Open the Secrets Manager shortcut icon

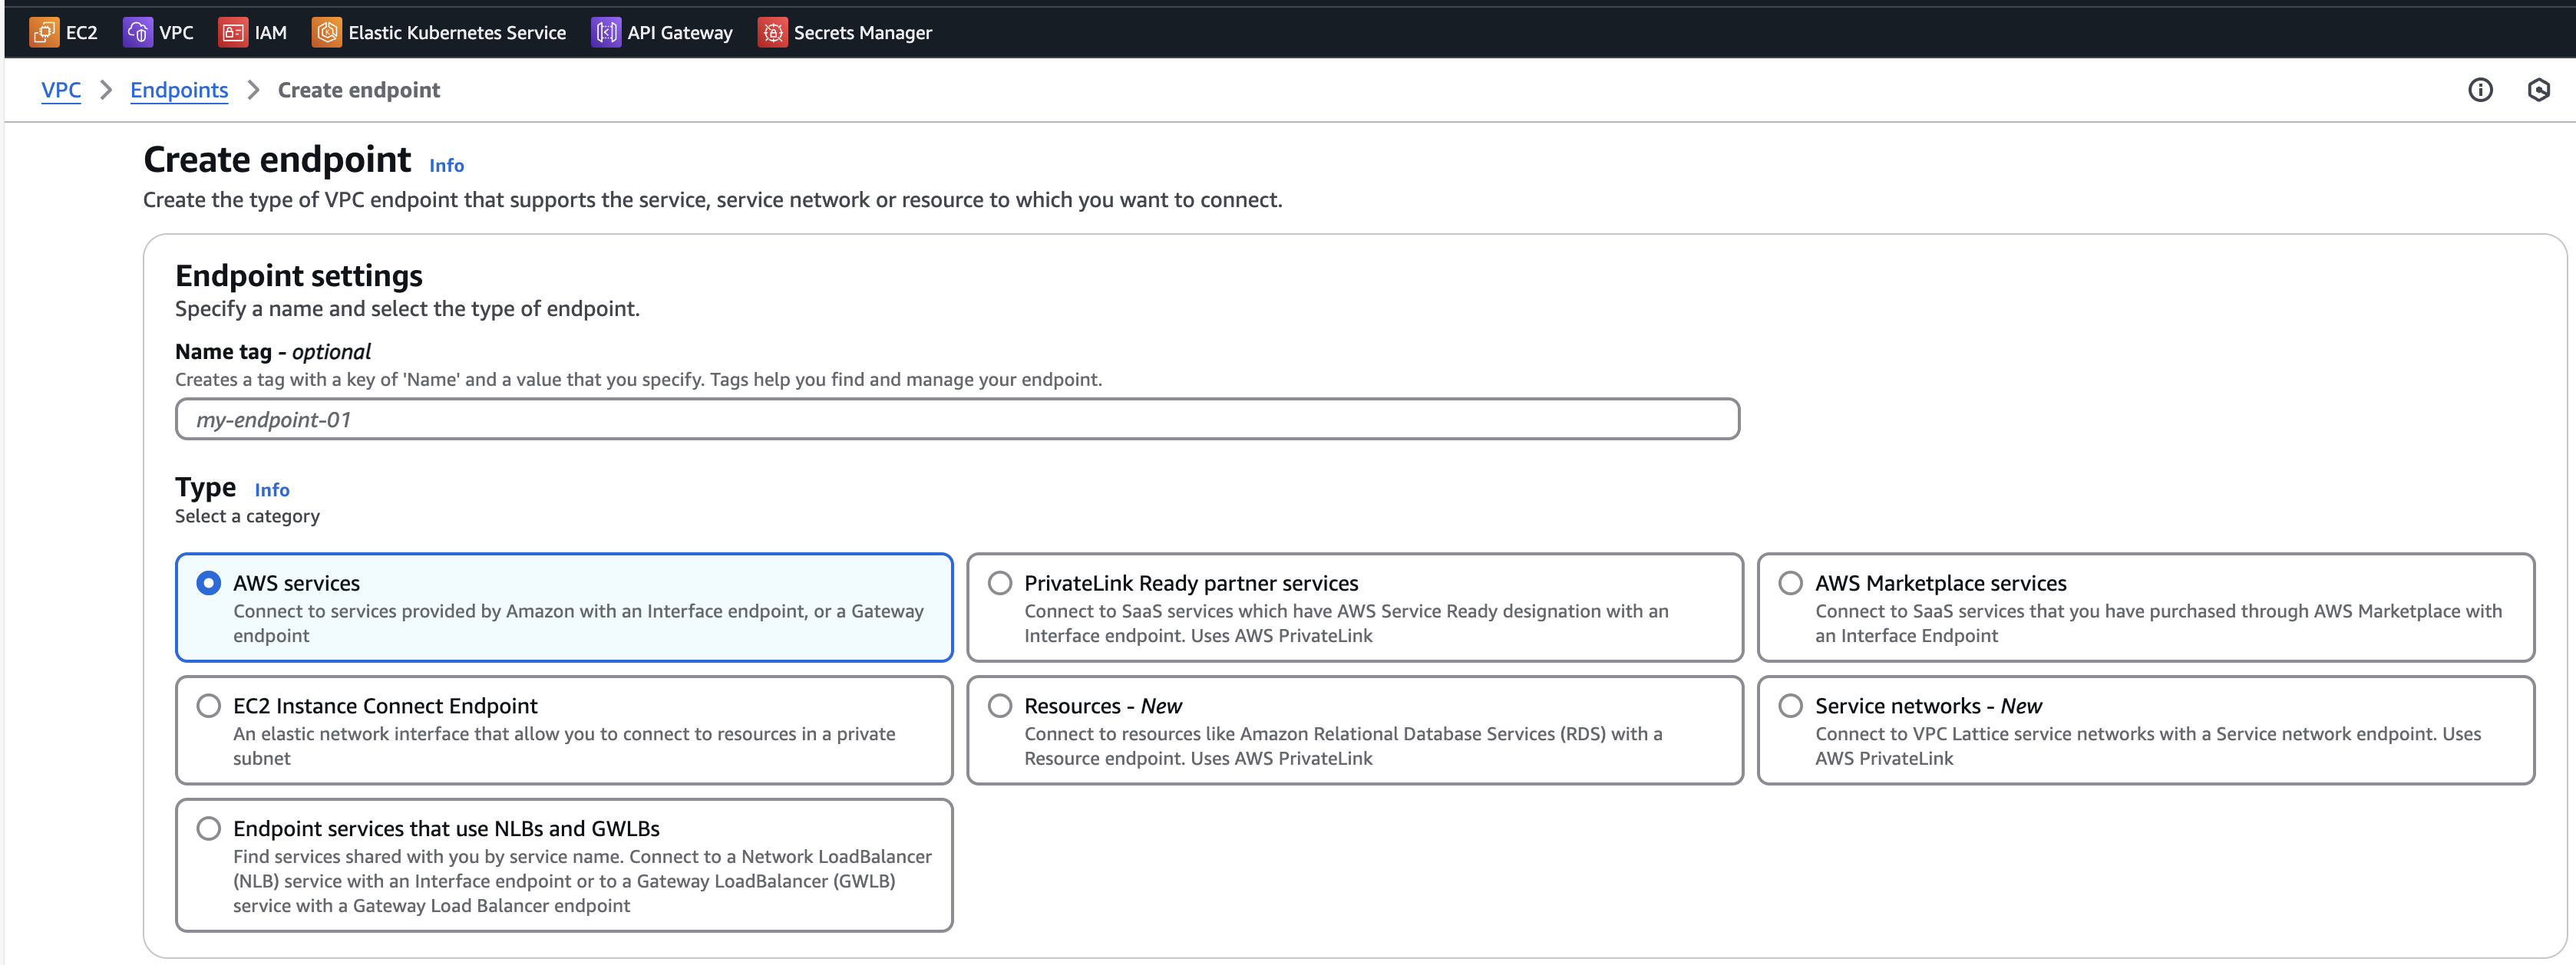tap(772, 32)
